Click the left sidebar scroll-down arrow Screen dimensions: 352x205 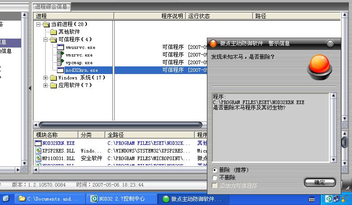coord(24,163)
